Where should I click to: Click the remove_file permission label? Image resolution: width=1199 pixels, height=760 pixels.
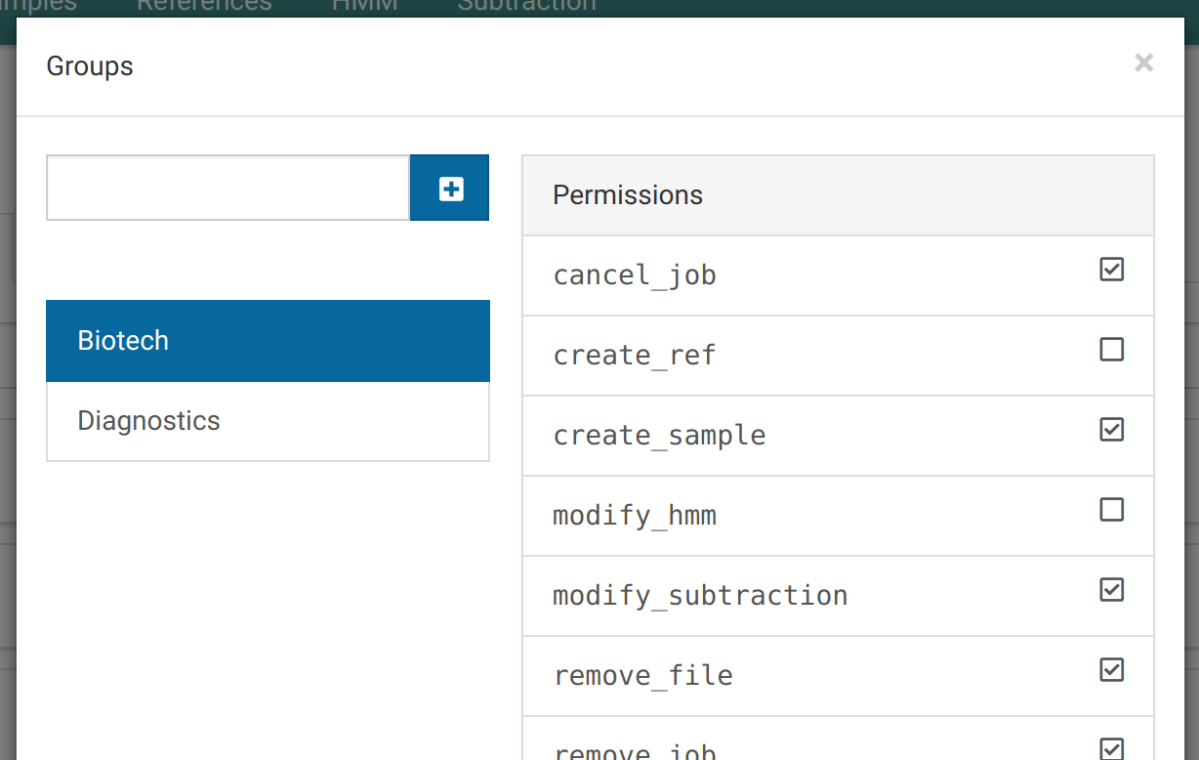[642, 676]
